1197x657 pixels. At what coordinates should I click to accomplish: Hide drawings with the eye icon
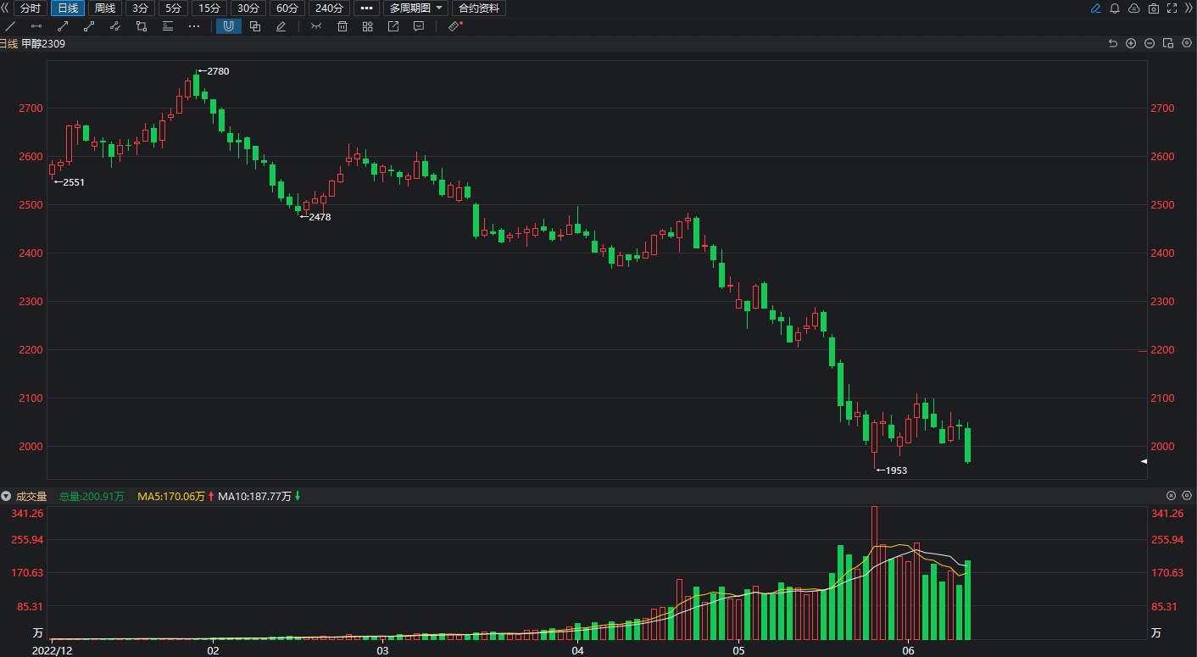click(316, 26)
